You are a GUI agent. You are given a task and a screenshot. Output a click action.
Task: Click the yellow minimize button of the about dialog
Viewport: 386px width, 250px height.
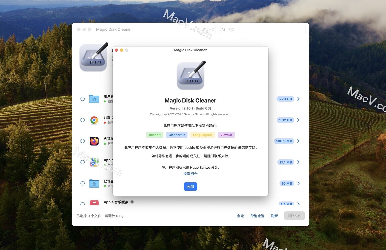coord(122,50)
